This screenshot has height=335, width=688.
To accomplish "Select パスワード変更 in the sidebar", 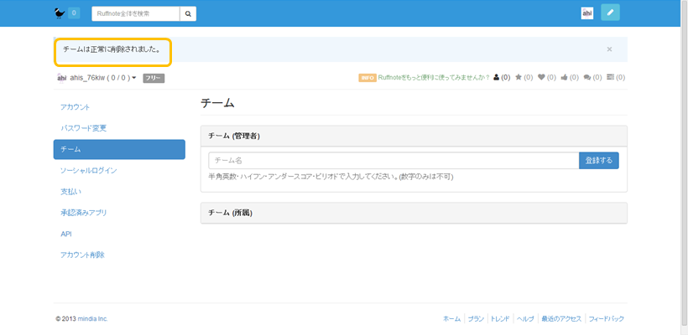I will (83, 128).
